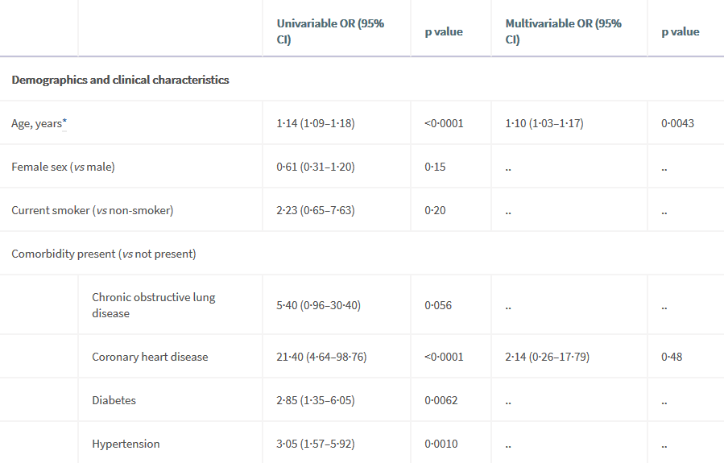Screen dimensions: 724x463
Task: Click the Demographics and clinical characteristics heading
Action: (x=120, y=80)
